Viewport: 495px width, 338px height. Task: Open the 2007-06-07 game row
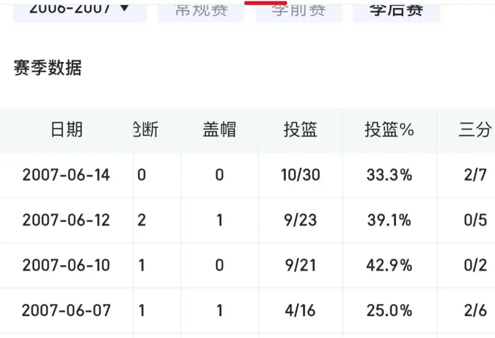point(247,311)
